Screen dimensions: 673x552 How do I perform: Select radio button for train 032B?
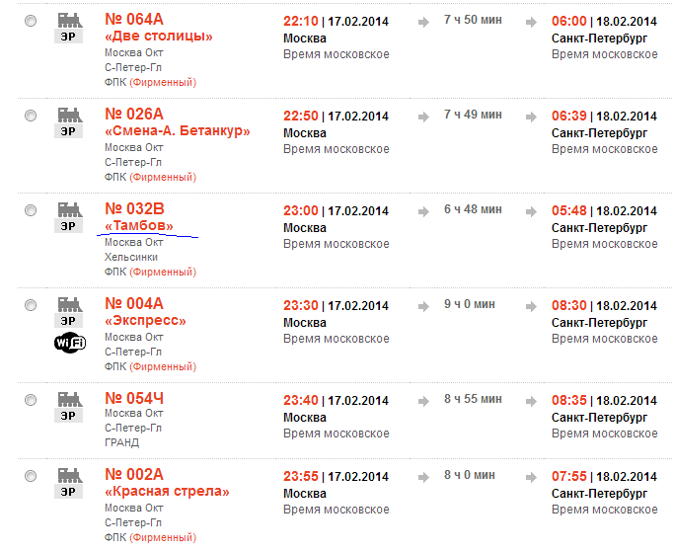click(x=31, y=210)
